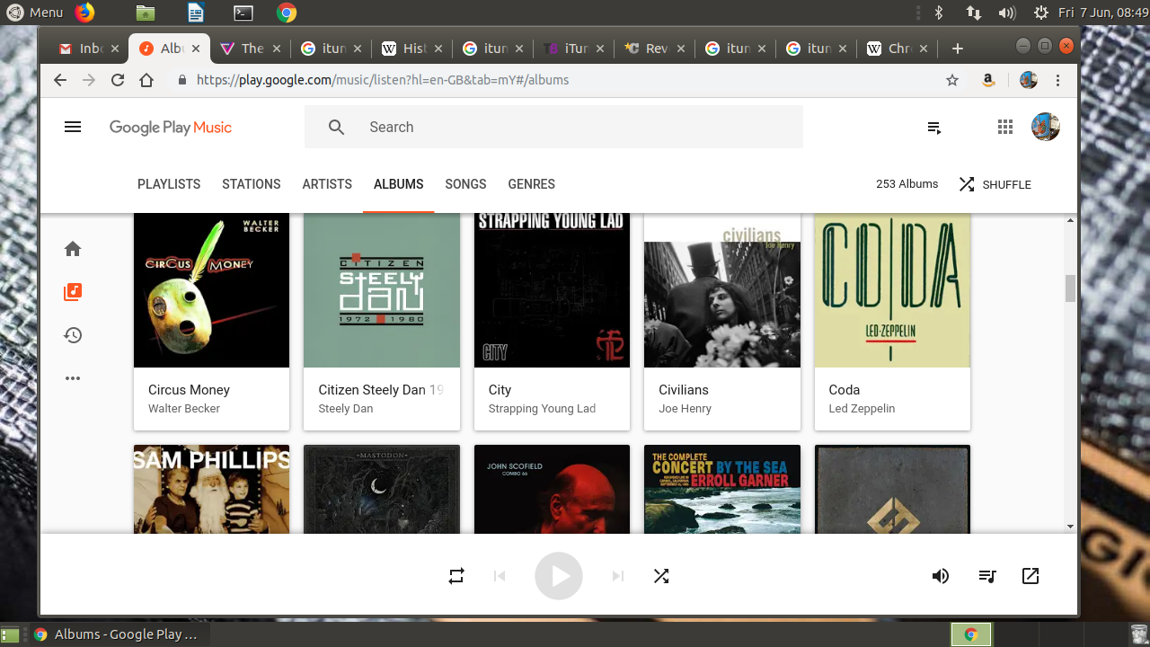This screenshot has width=1150, height=647.
Task: Click the system volume indicator
Action: [x=1006, y=13]
